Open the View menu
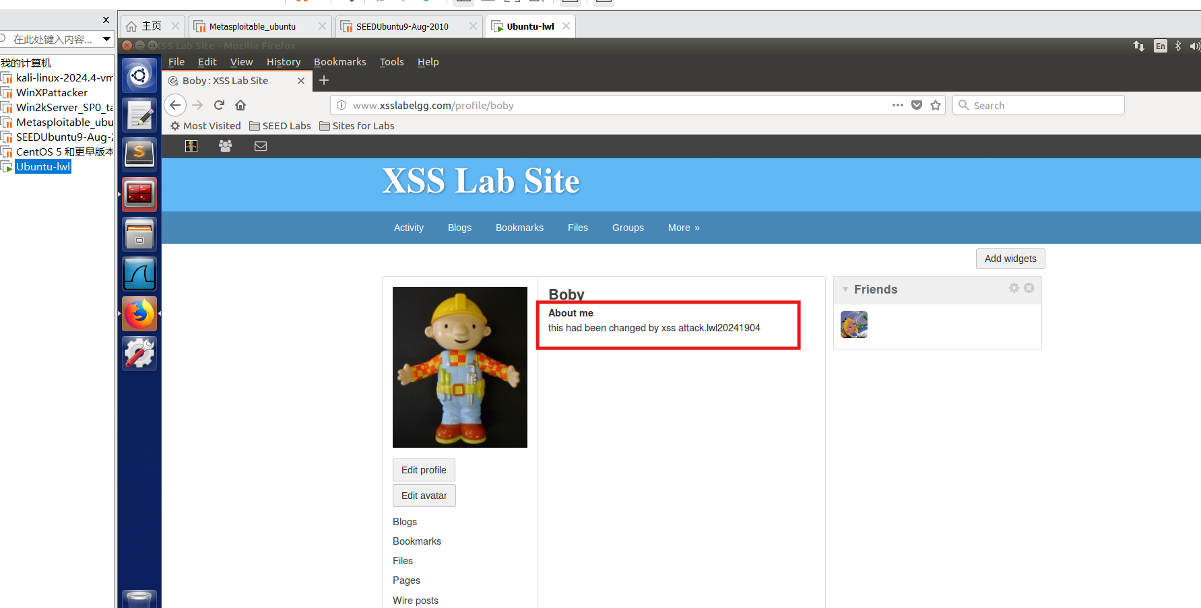The width and height of the screenshot is (1201, 608). [x=241, y=62]
